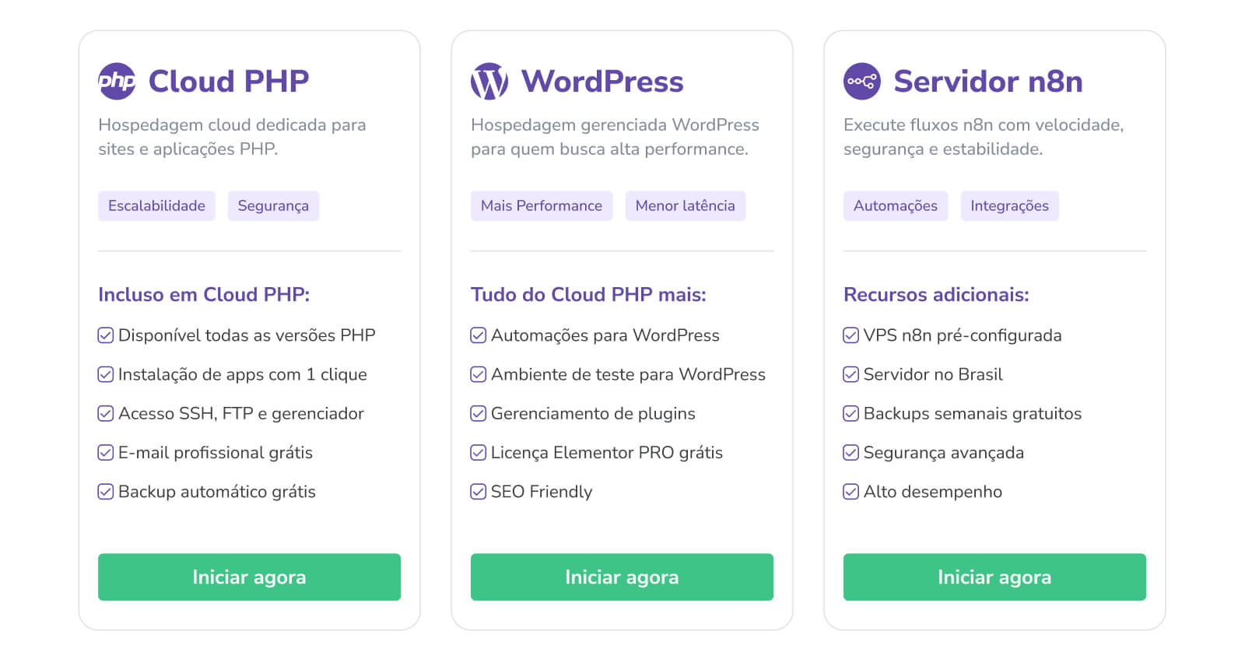Click checkmark icon beside SEO Friendly
Viewport: 1245px width, 659px height.
pyautogui.click(x=479, y=492)
